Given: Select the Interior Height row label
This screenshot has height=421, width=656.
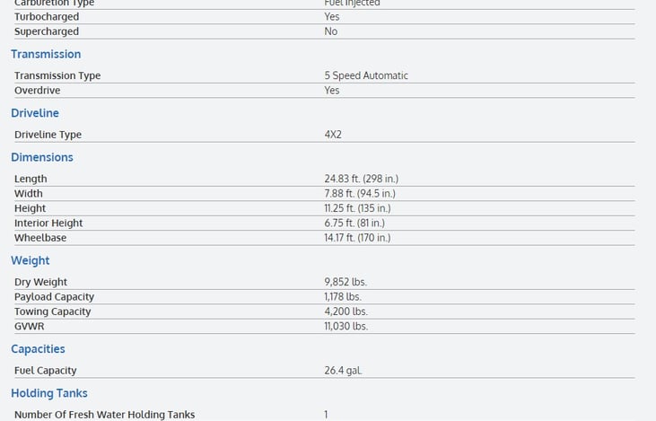Looking at the screenshot, I should point(48,223).
